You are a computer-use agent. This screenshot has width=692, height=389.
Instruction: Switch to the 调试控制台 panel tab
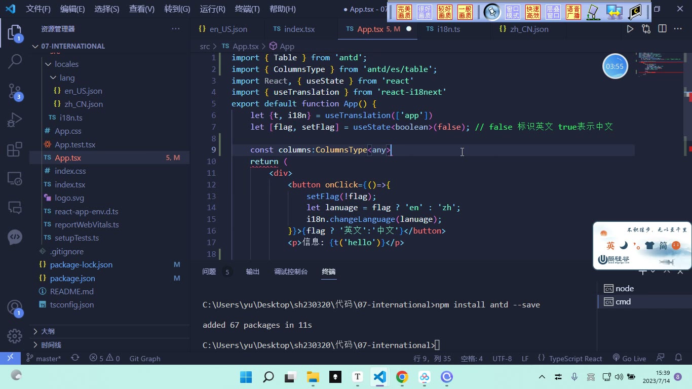pyautogui.click(x=291, y=271)
